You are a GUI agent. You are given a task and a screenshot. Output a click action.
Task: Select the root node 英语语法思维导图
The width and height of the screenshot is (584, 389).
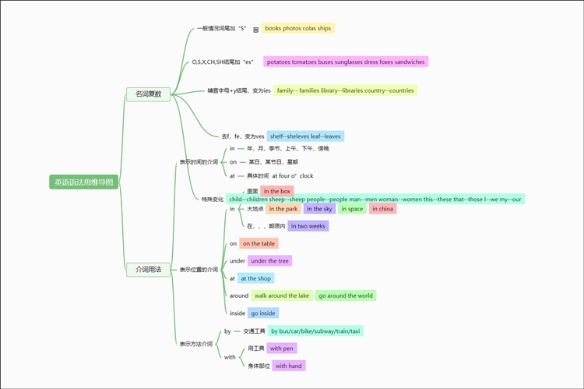[83, 182]
